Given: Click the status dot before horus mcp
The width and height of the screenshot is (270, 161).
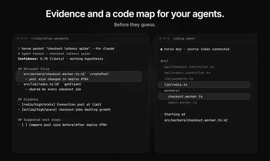Looking at the screenshot, I should tap(161, 49).
